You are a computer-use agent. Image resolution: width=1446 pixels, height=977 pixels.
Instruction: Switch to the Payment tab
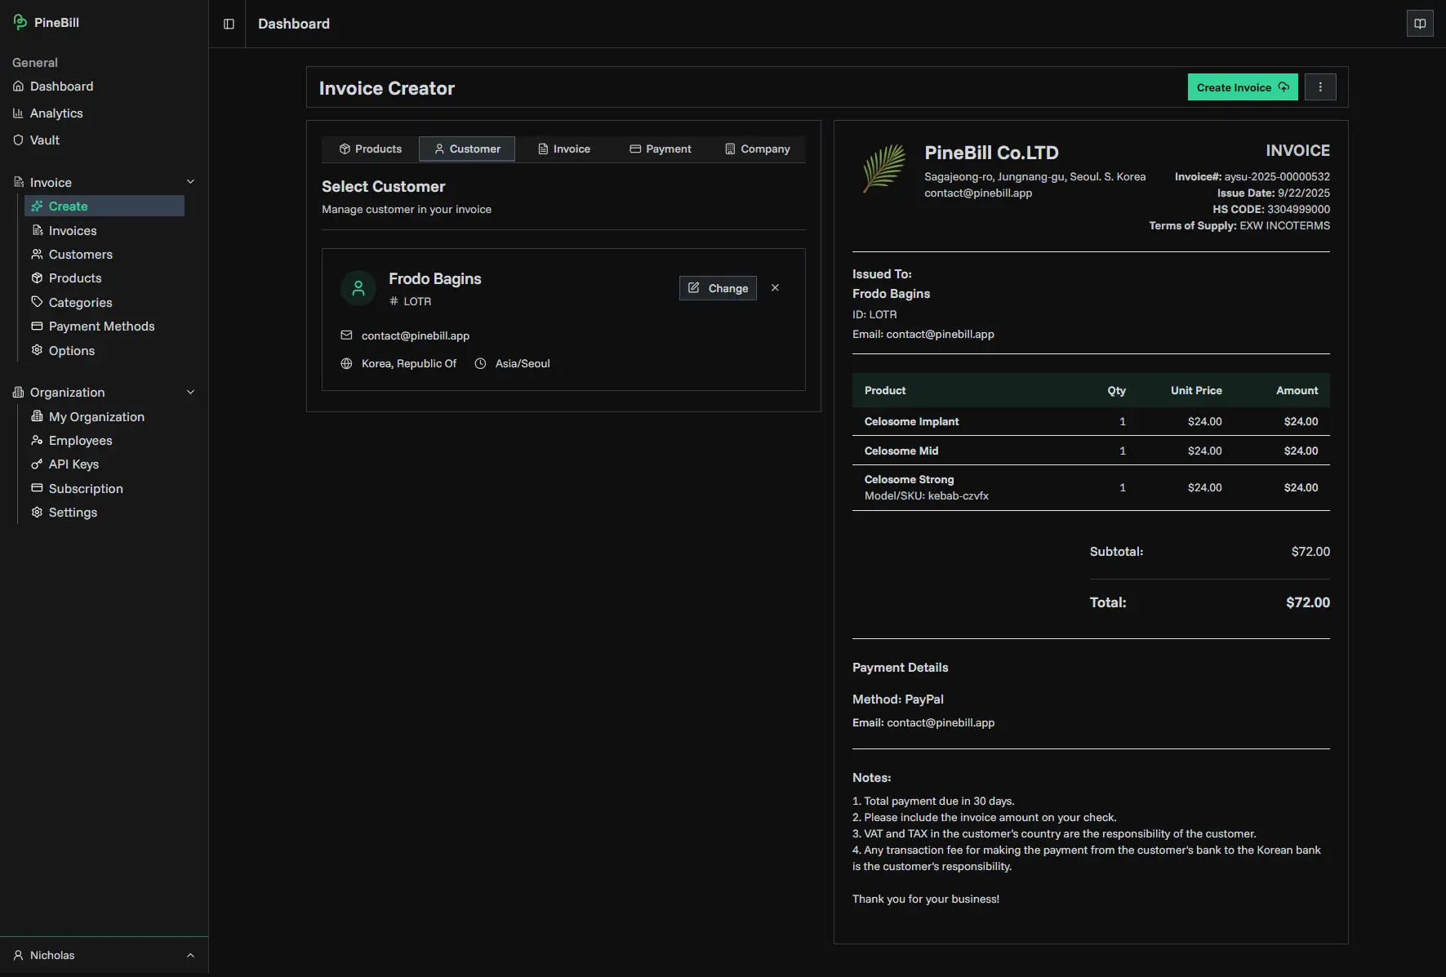pos(660,149)
